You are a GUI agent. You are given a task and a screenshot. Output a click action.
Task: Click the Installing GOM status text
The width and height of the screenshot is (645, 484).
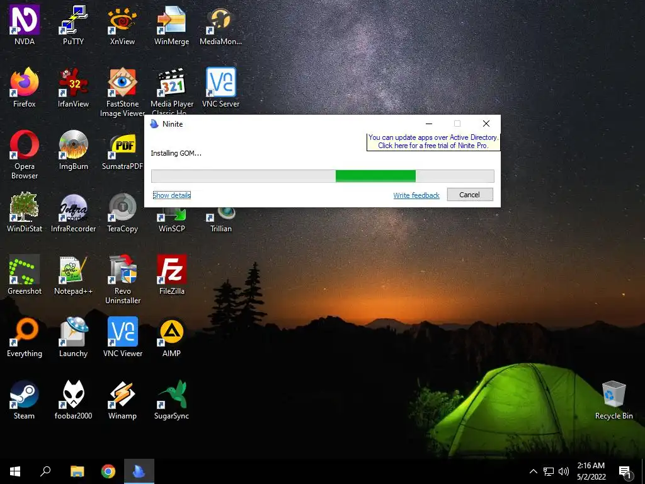[176, 153]
